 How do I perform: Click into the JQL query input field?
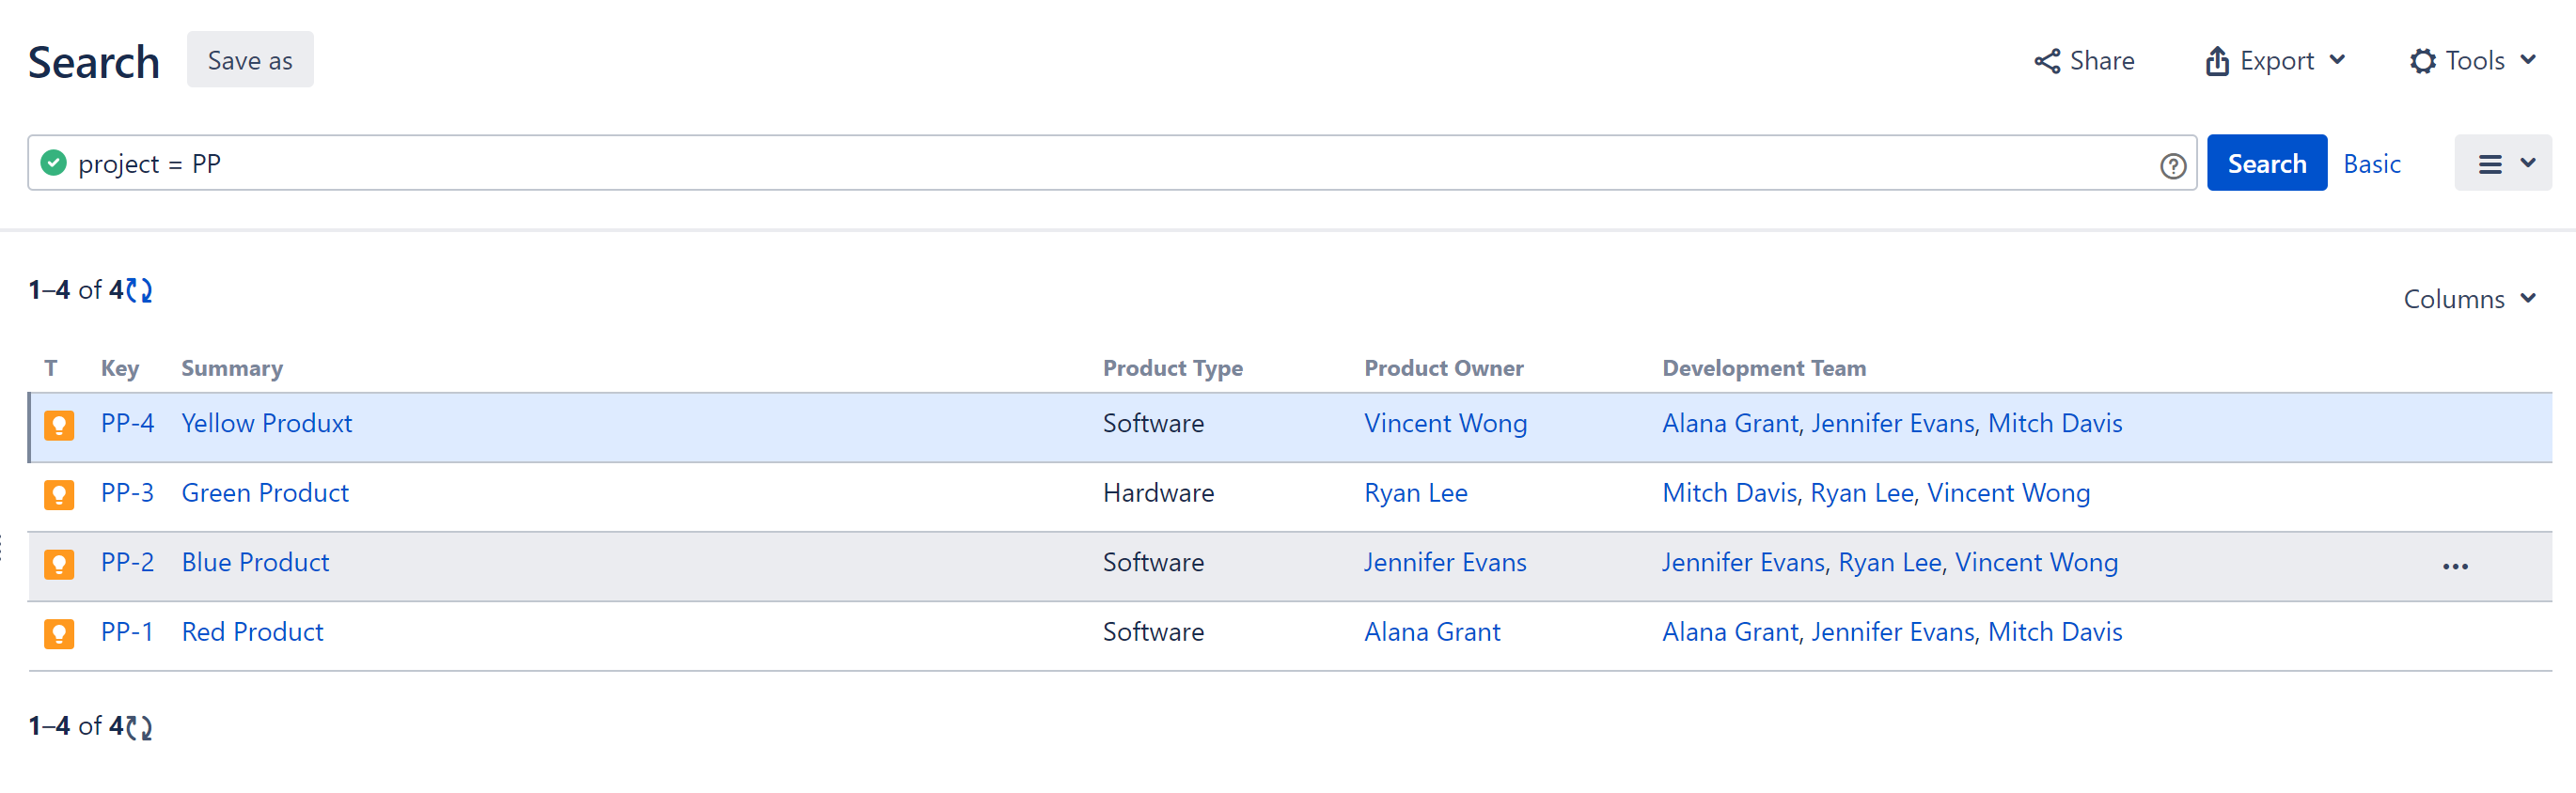point(1100,164)
